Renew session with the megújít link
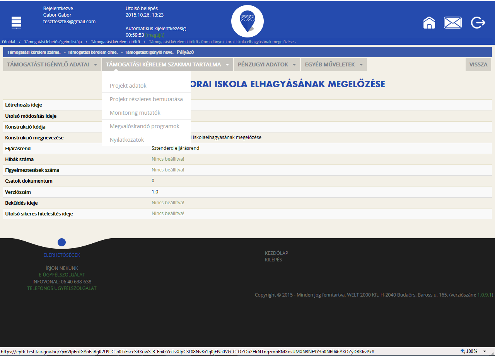 click(x=155, y=35)
